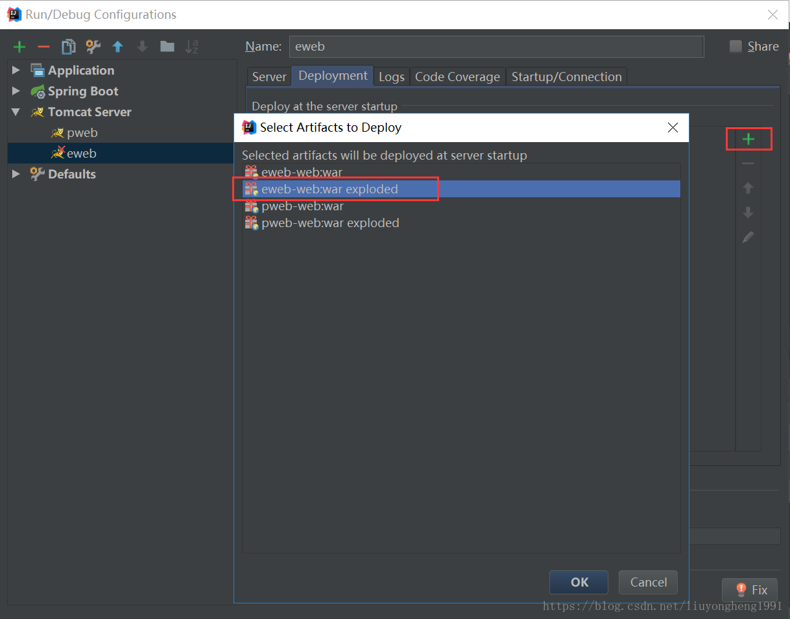Expand the Defaults node

pos(16,174)
